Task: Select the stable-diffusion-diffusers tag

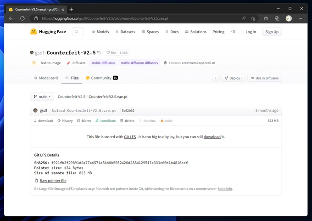Action: [139, 63]
